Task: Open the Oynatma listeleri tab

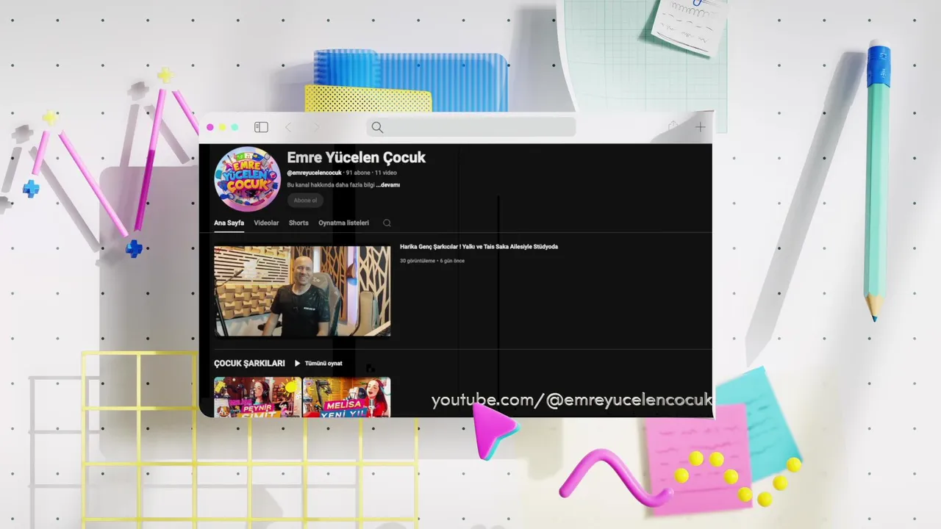Action: click(x=343, y=223)
